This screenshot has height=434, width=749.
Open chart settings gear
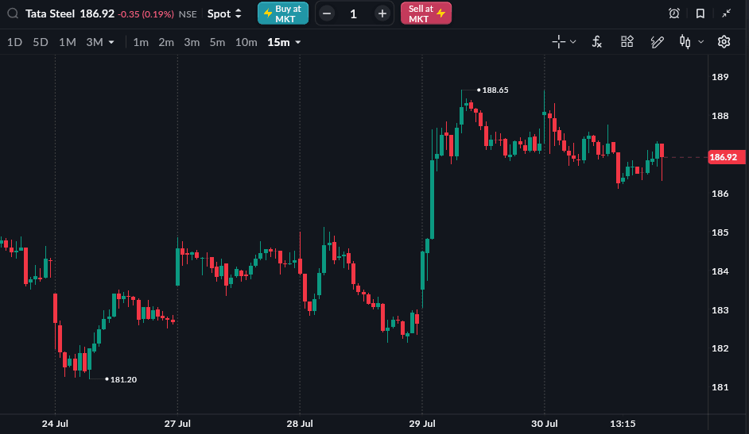point(724,42)
